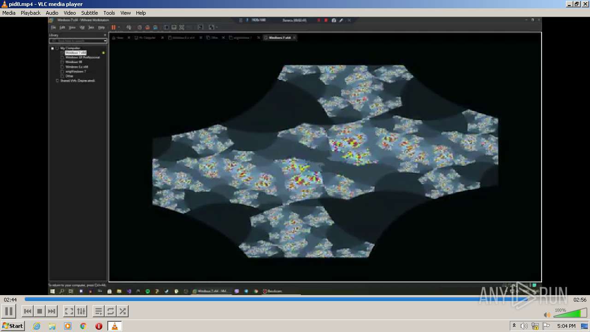Open the Tools menu

pos(109,13)
